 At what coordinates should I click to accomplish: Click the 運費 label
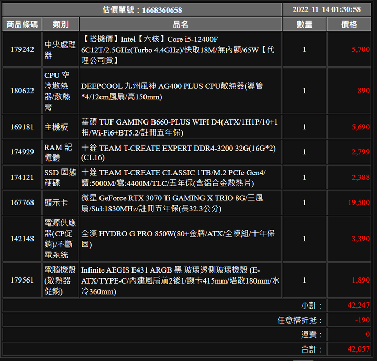[x=312, y=335]
